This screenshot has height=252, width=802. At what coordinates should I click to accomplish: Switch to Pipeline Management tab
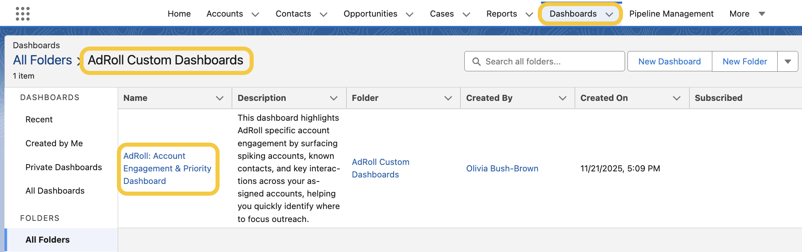[x=671, y=14]
